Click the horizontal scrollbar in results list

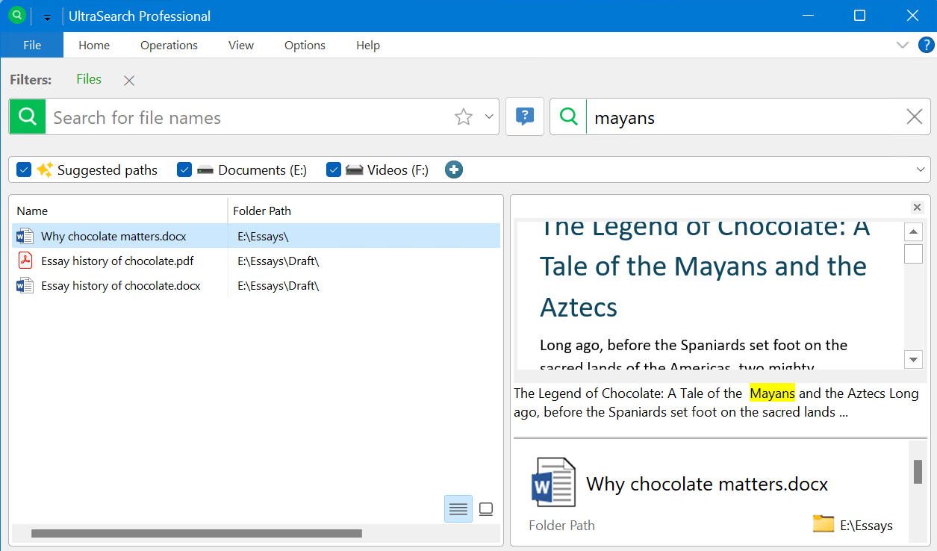[196, 533]
